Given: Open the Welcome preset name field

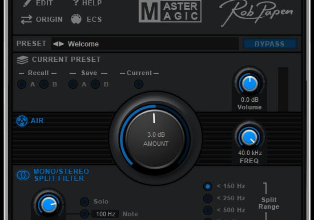Looking at the screenshot, I should point(145,44).
